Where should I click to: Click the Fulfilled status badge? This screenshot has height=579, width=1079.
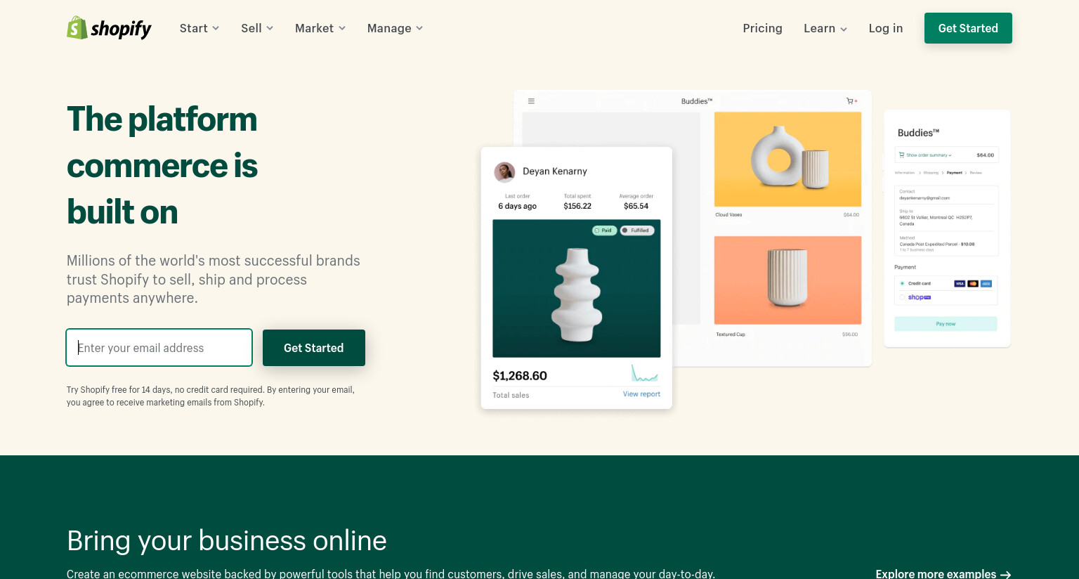click(x=636, y=230)
